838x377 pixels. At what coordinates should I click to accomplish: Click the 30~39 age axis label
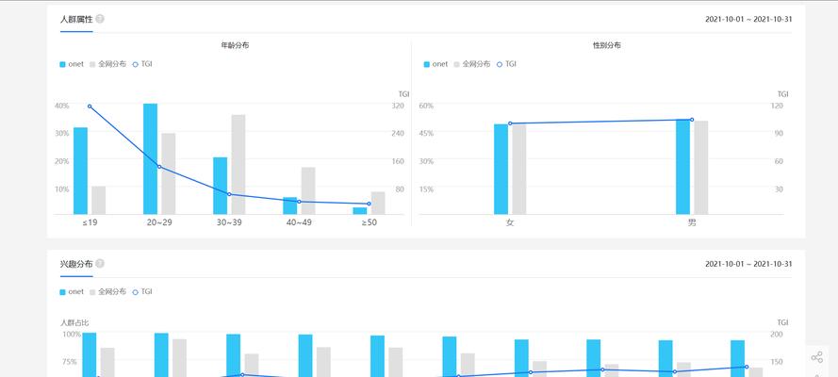click(229, 222)
